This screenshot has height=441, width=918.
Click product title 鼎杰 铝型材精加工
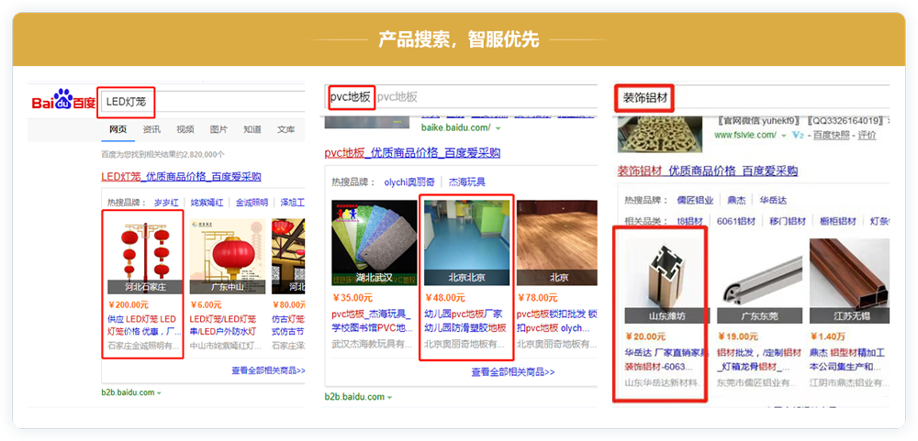click(848, 359)
